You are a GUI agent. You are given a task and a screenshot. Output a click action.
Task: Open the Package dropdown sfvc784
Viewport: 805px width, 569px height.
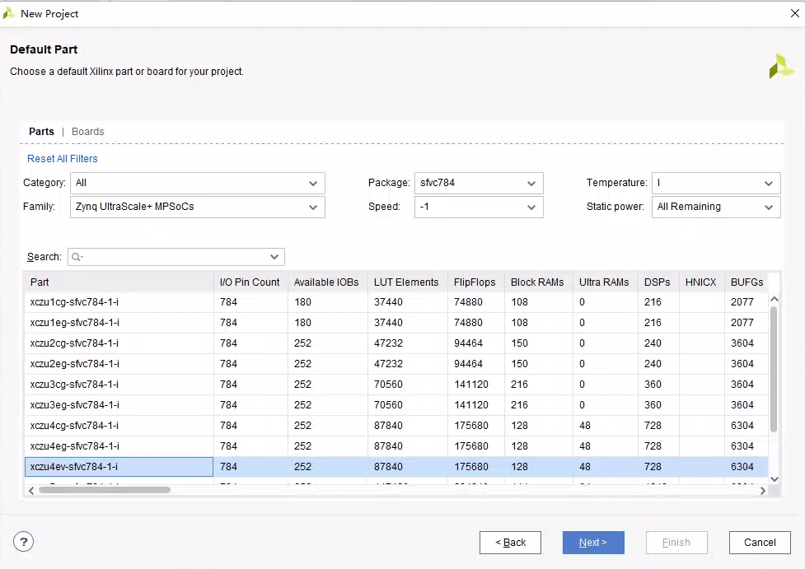pos(479,183)
